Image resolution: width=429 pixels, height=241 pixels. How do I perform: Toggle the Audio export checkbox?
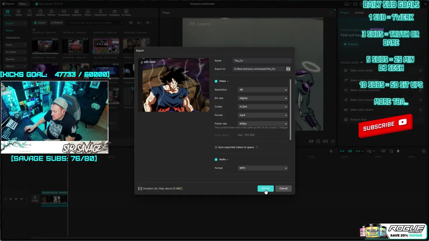tap(216, 160)
